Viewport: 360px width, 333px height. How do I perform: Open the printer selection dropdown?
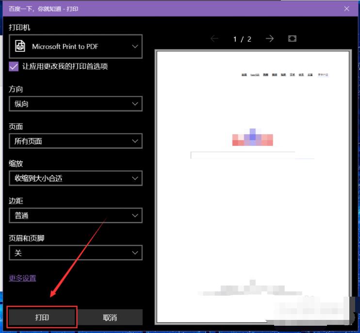pos(76,47)
